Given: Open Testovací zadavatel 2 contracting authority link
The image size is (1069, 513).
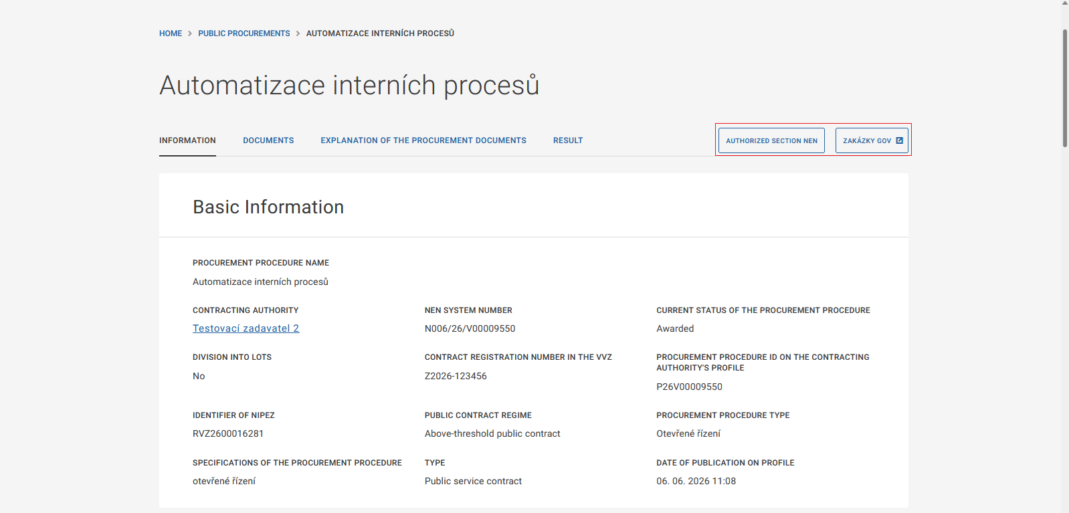Looking at the screenshot, I should (x=246, y=328).
